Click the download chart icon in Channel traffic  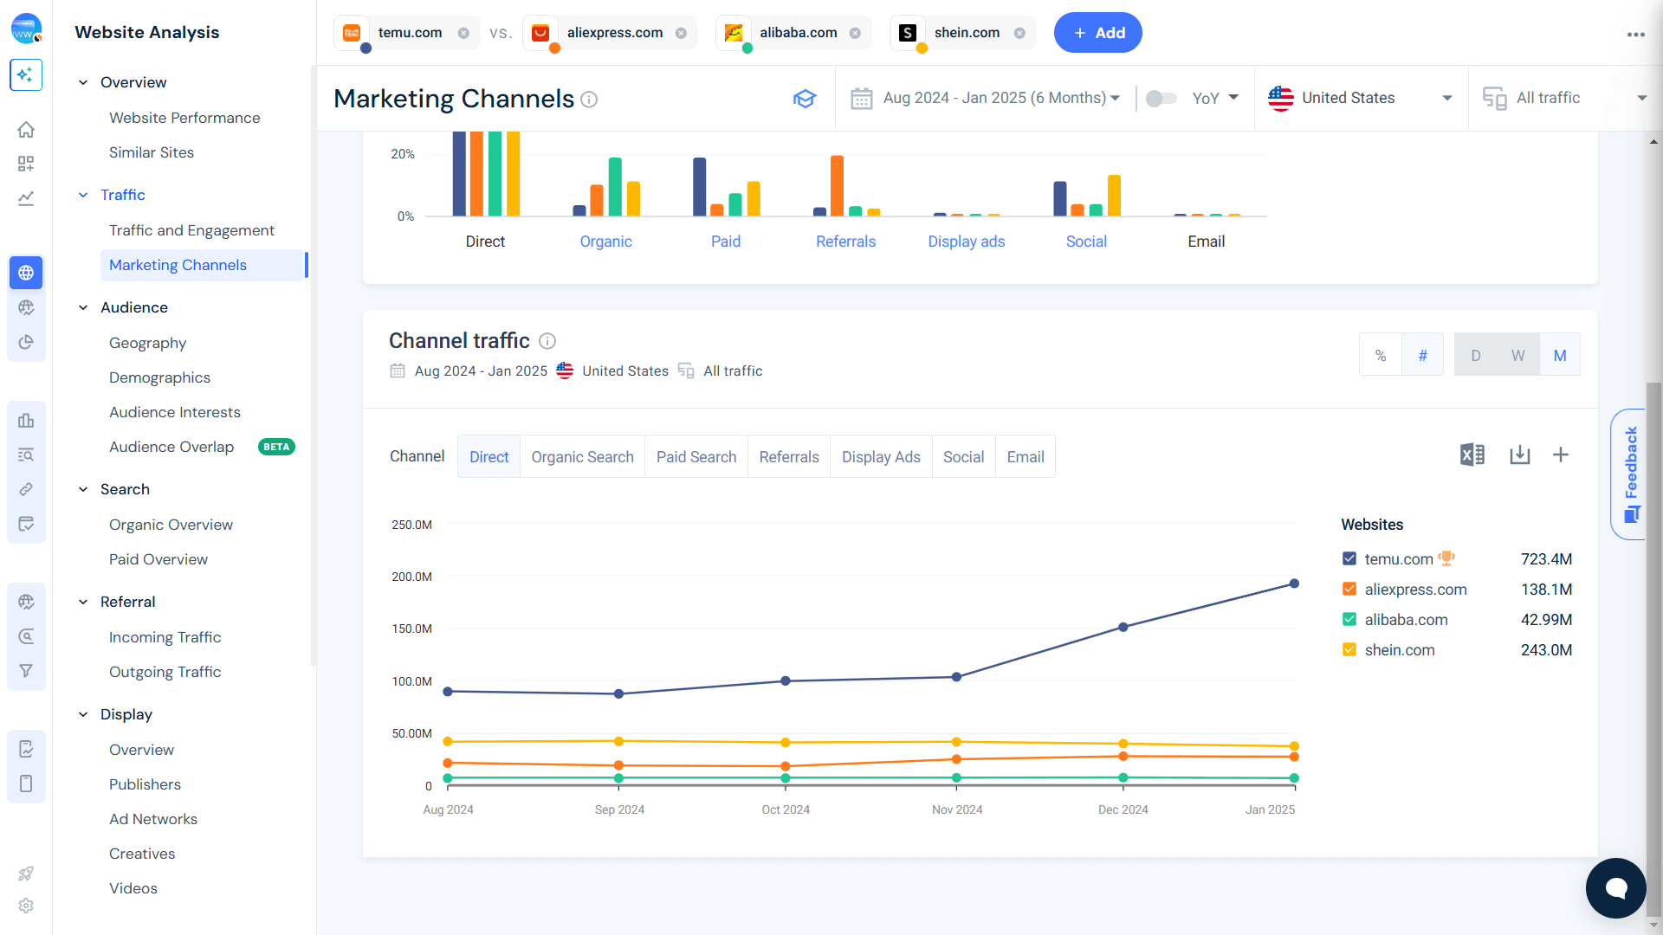point(1520,455)
